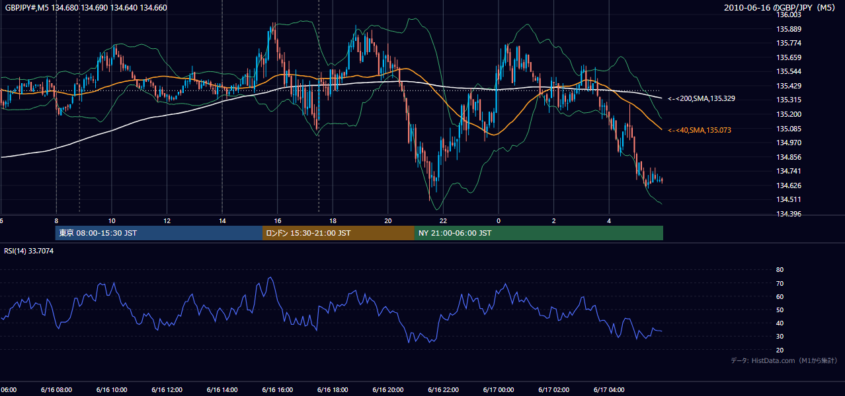Click hour label 0 under price chart

click(x=499, y=221)
